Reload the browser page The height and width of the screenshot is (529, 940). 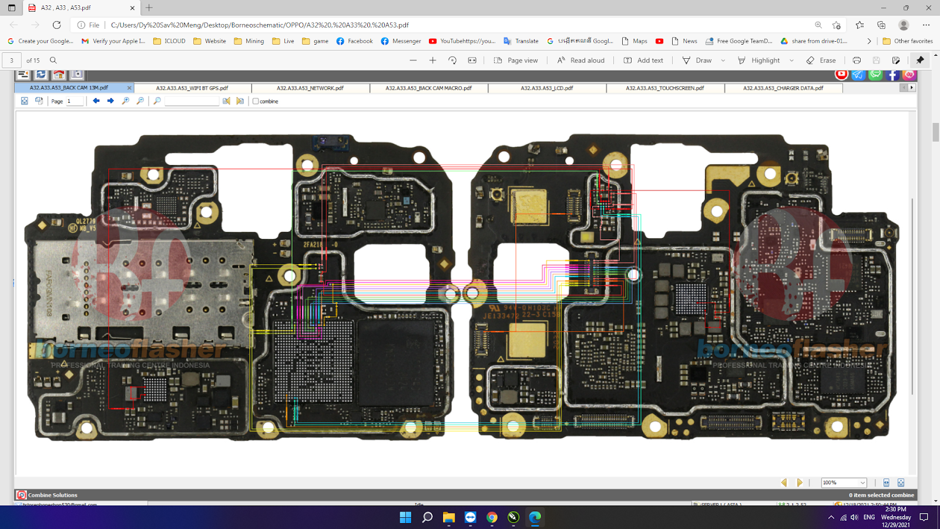click(56, 25)
